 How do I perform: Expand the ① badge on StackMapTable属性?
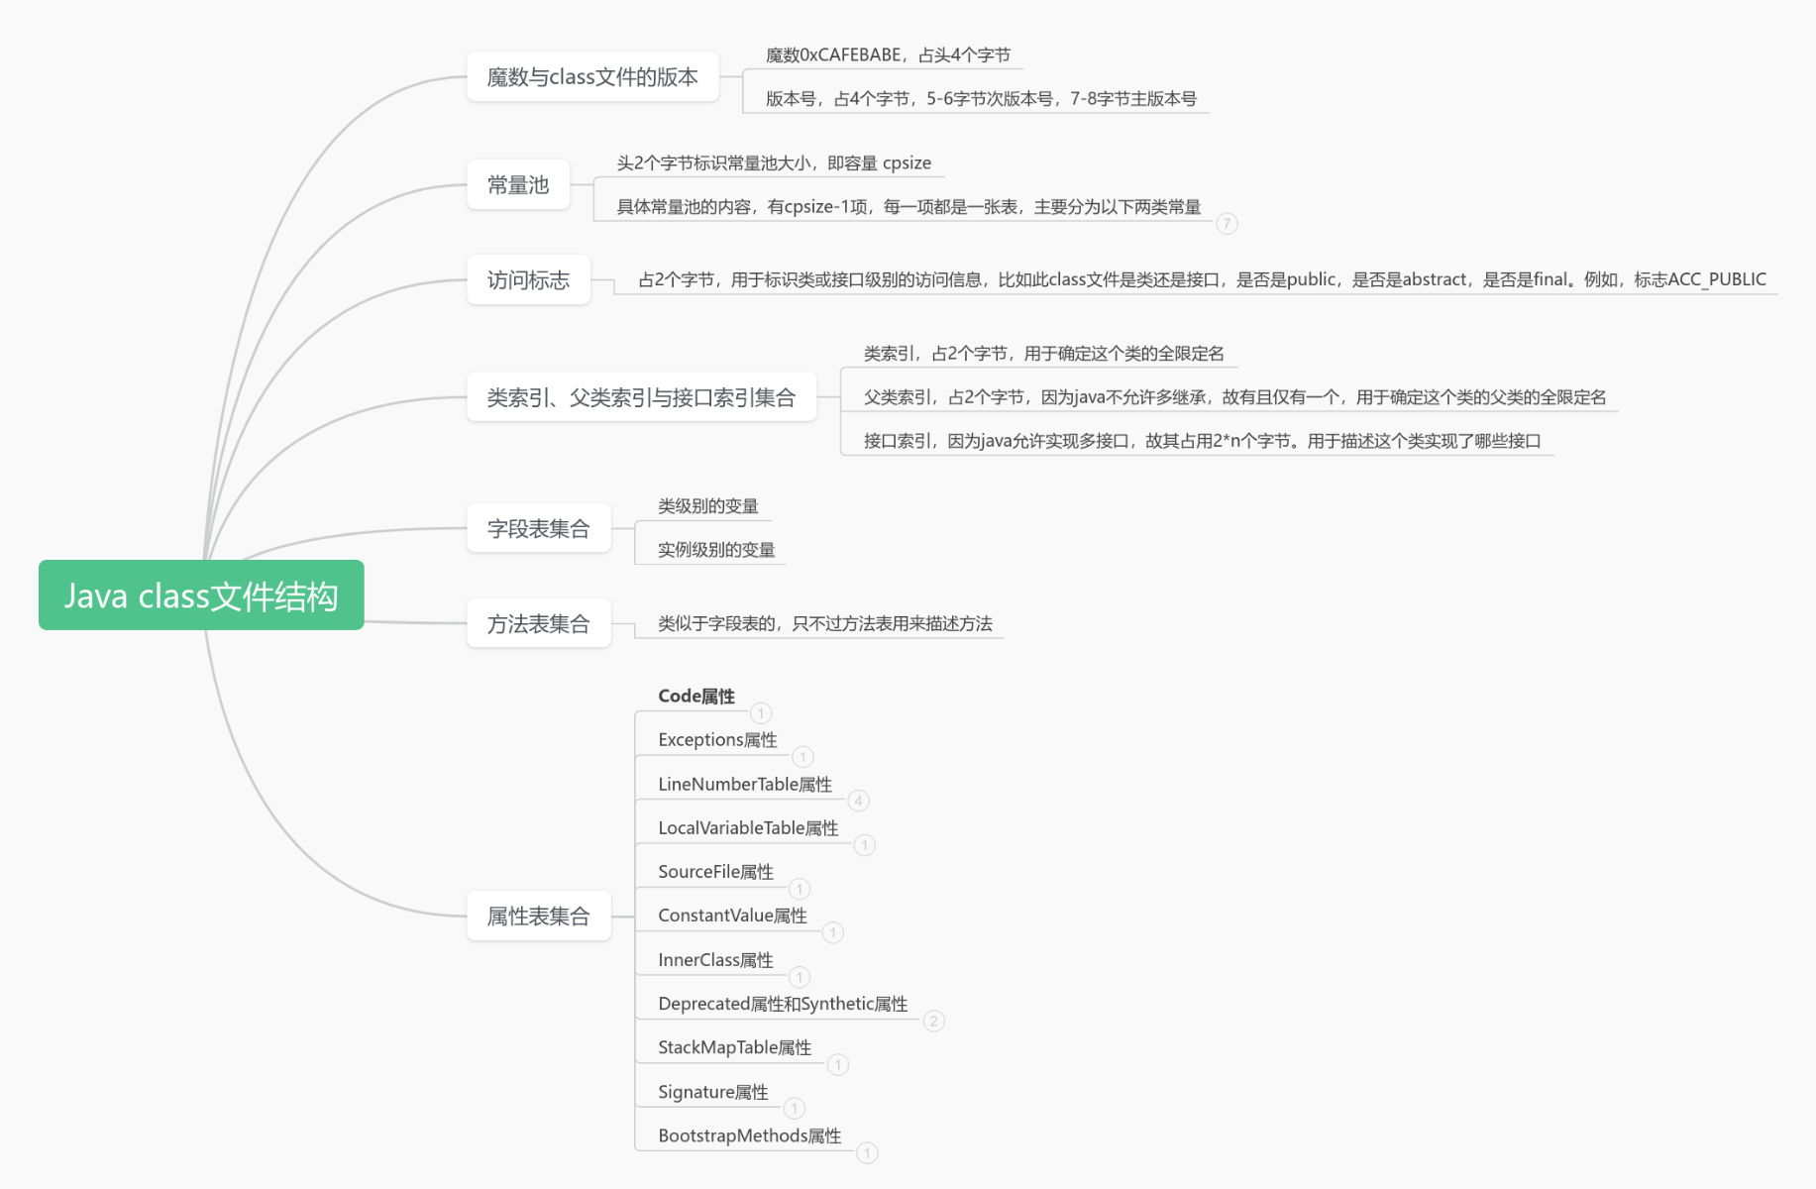pos(837,1065)
